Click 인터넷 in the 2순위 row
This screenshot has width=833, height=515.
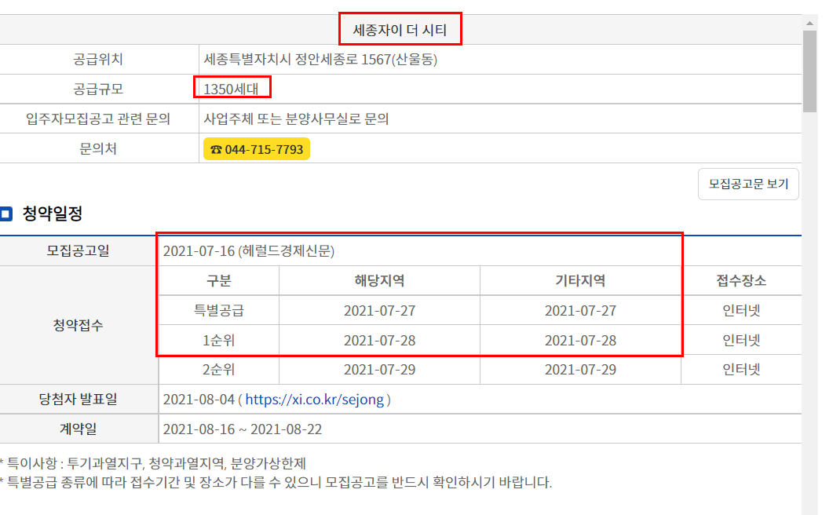(x=741, y=370)
